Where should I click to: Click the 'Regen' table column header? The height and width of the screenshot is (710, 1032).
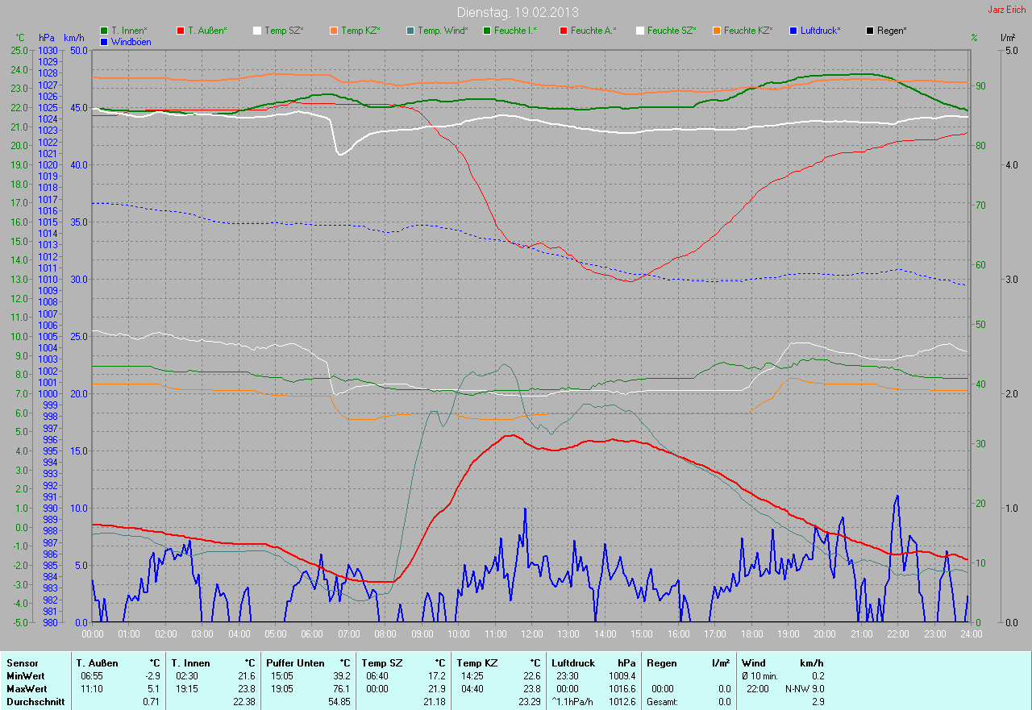(661, 662)
